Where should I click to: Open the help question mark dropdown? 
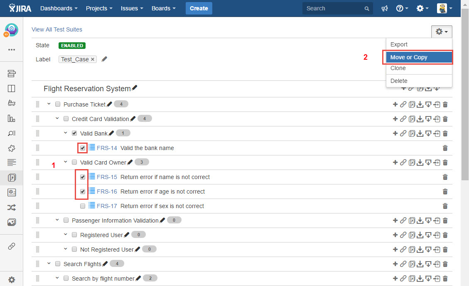[402, 8]
